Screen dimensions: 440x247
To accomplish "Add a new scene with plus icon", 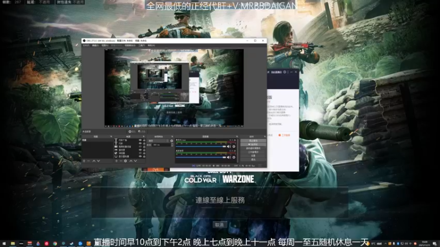I will pos(84,161).
